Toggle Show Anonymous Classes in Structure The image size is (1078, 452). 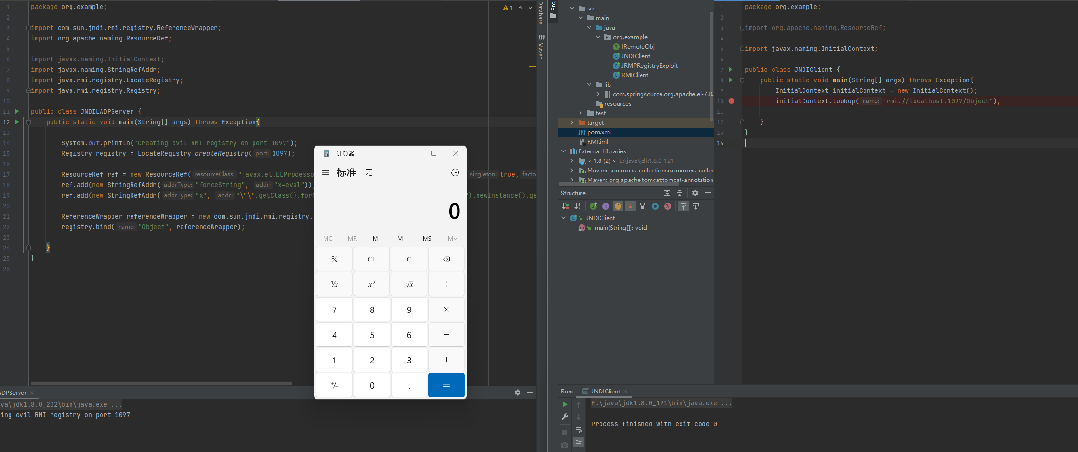coord(643,206)
